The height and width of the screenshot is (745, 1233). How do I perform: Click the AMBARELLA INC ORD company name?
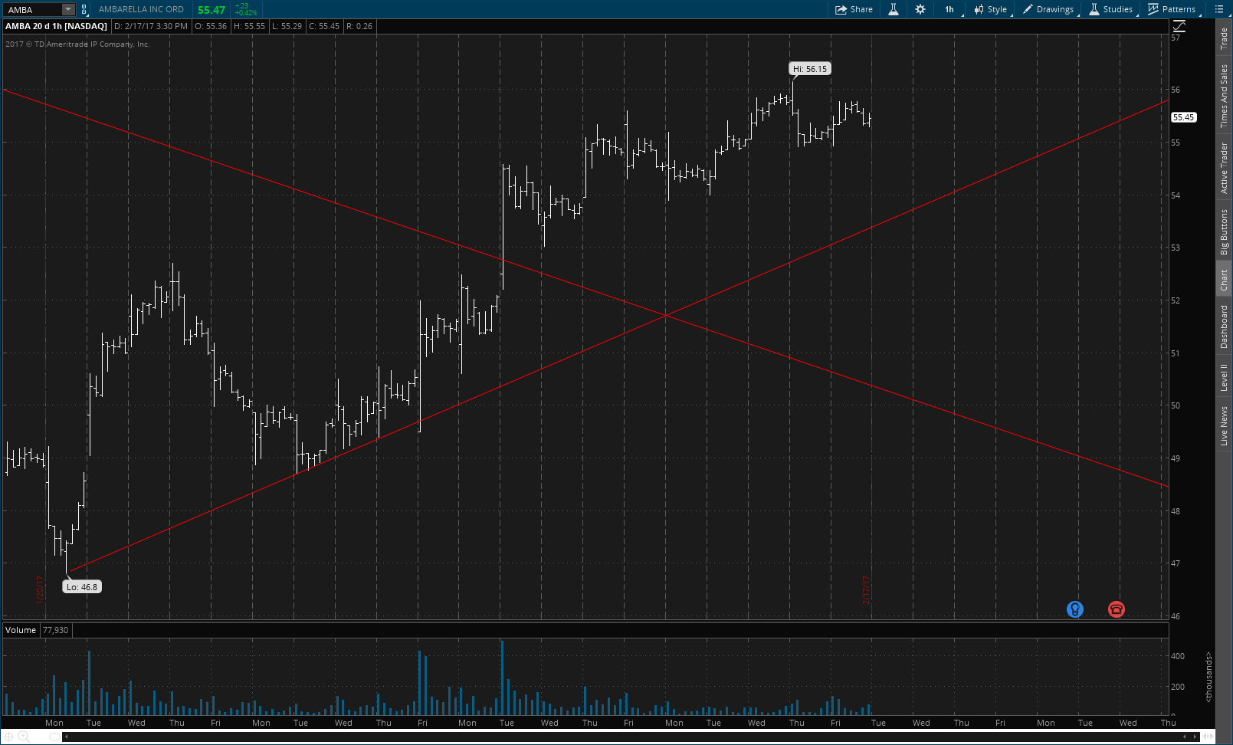tap(141, 9)
